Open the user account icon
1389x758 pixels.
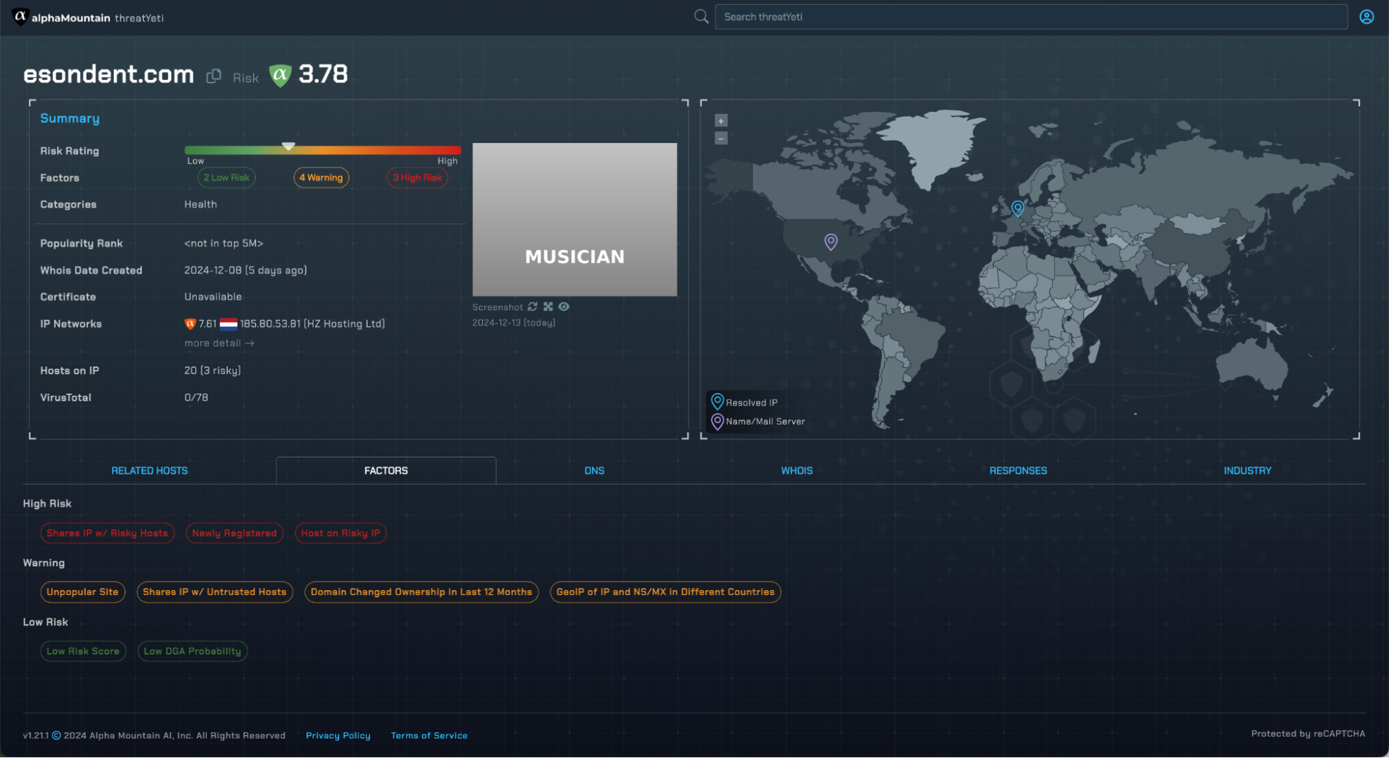point(1366,17)
